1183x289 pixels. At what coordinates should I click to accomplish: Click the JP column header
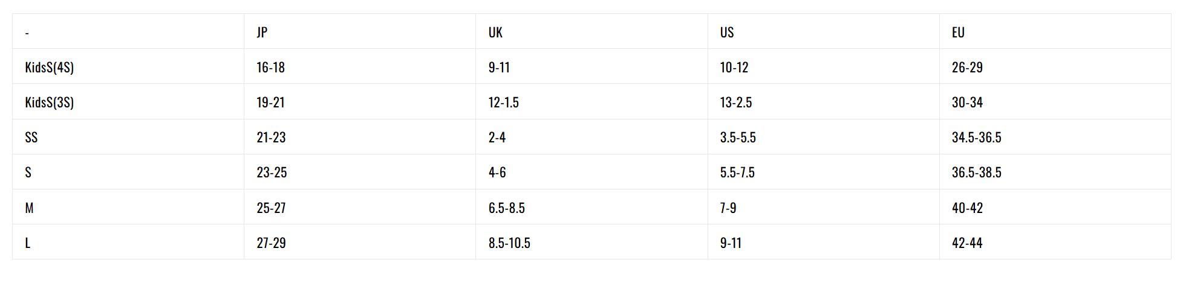[262, 32]
